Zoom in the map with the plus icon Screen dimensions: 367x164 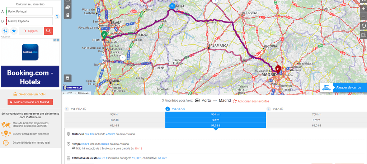click(363, 9)
